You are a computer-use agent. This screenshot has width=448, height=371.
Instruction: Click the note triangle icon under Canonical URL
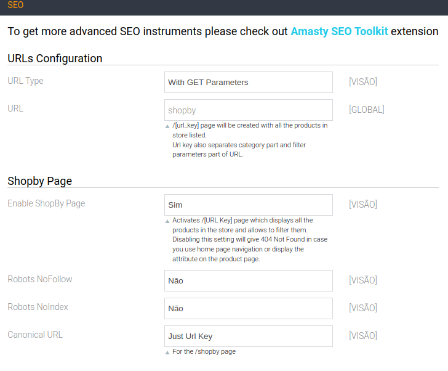pos(167,353)
